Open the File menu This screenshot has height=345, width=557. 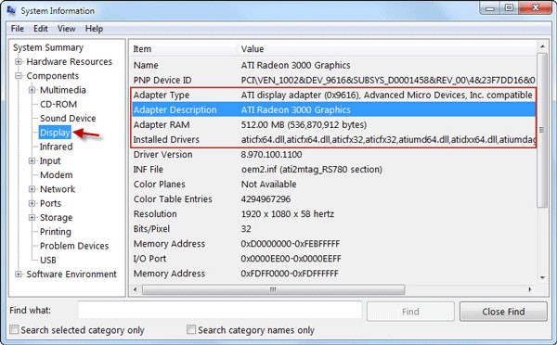pyautogui.click(x=18, y=29)
